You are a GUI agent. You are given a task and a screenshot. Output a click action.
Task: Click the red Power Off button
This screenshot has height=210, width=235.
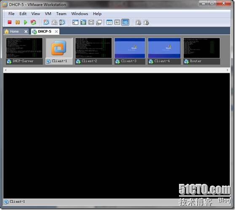click(x=10, y=22)
